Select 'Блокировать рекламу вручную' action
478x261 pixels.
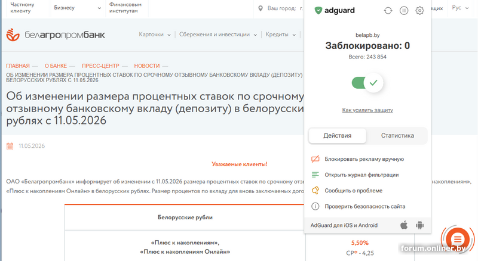364,159
